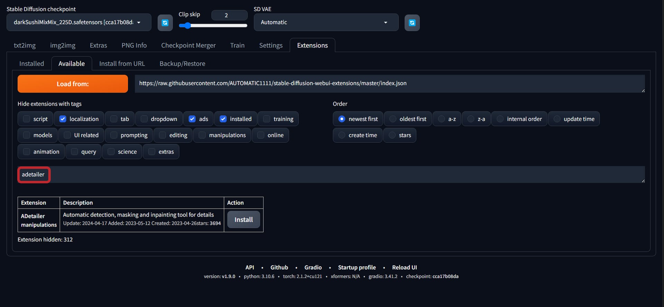Viewport: 664px width, 307px height.
Task: Toggle the manipulations tag checkbox
Action: pyautogui.click(x=202, y=135)
